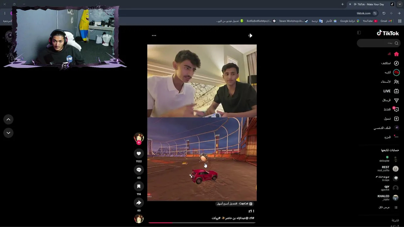The image size is (404, 227).
Task: Open followed account sk6oplw
Action: [389, 159]
